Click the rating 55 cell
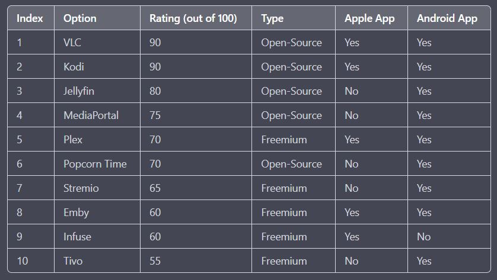 tap(155, 261)
